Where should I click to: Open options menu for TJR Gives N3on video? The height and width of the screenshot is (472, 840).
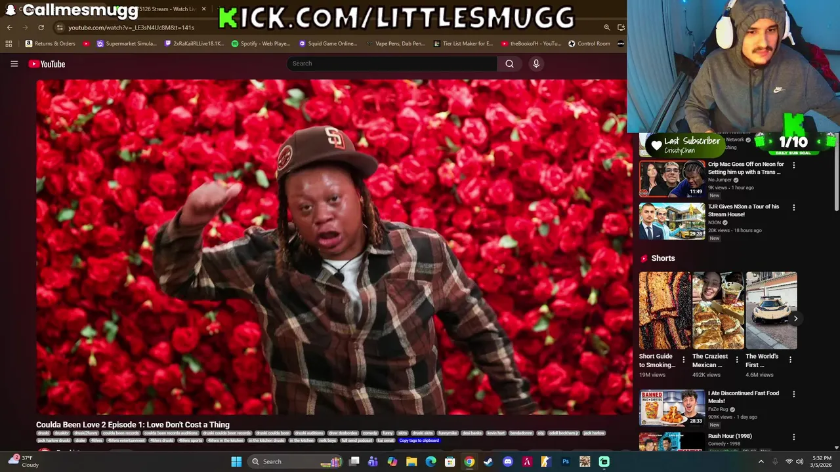click(x=793, y=207)
